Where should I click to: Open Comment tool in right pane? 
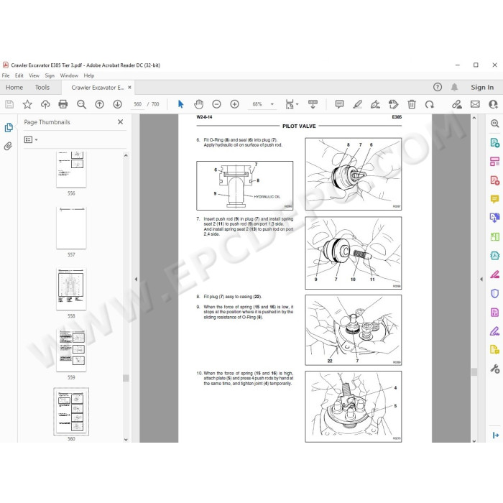click(x=494, y=199)
